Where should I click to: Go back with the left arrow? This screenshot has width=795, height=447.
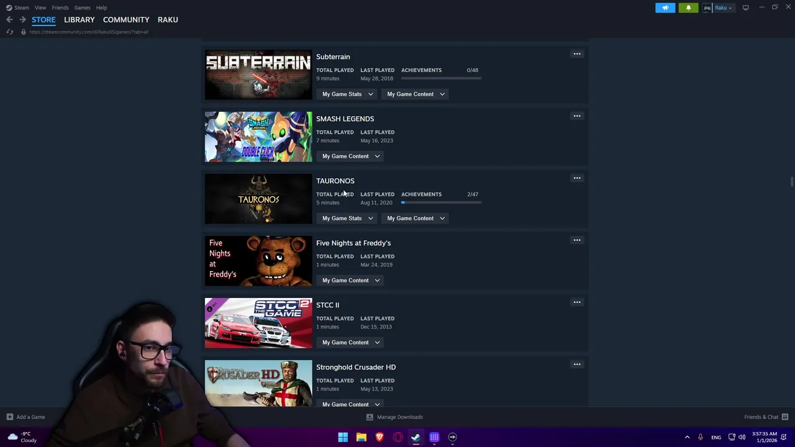(9, 20)
